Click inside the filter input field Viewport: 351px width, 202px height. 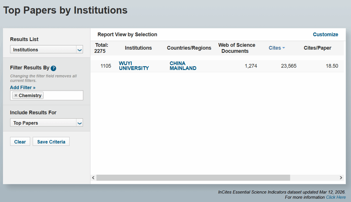click(x=63, y=95)
